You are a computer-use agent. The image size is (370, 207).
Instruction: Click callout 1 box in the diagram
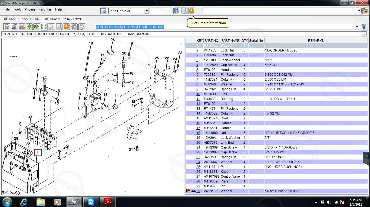[x=38, y=153]
